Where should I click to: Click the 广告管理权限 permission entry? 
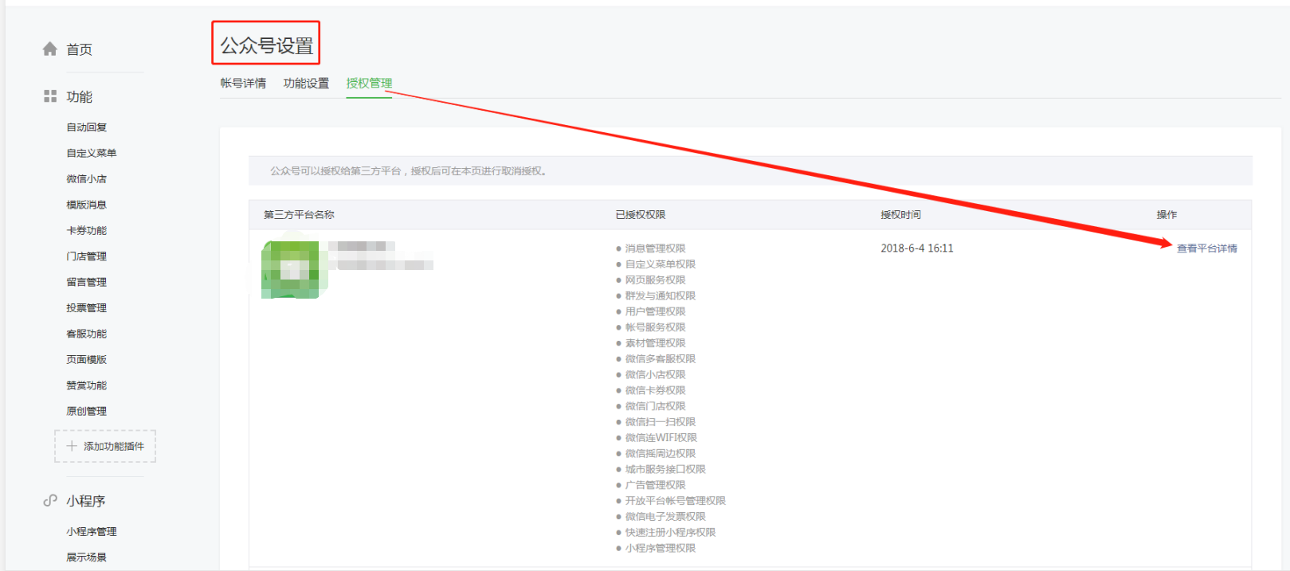(655, 485)
